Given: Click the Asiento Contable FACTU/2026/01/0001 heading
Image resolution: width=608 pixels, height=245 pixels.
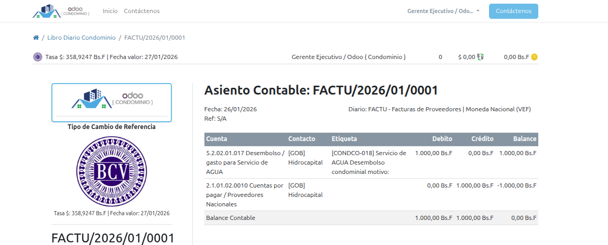Looking at the screenshot, I should (321, 90).
